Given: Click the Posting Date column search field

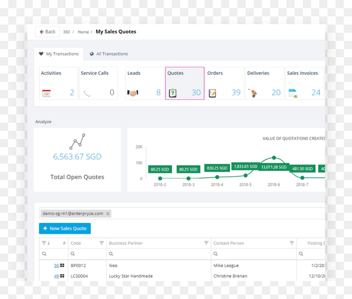Looking at the screenshot, I should pyautogui.click(x=311, y=254).
